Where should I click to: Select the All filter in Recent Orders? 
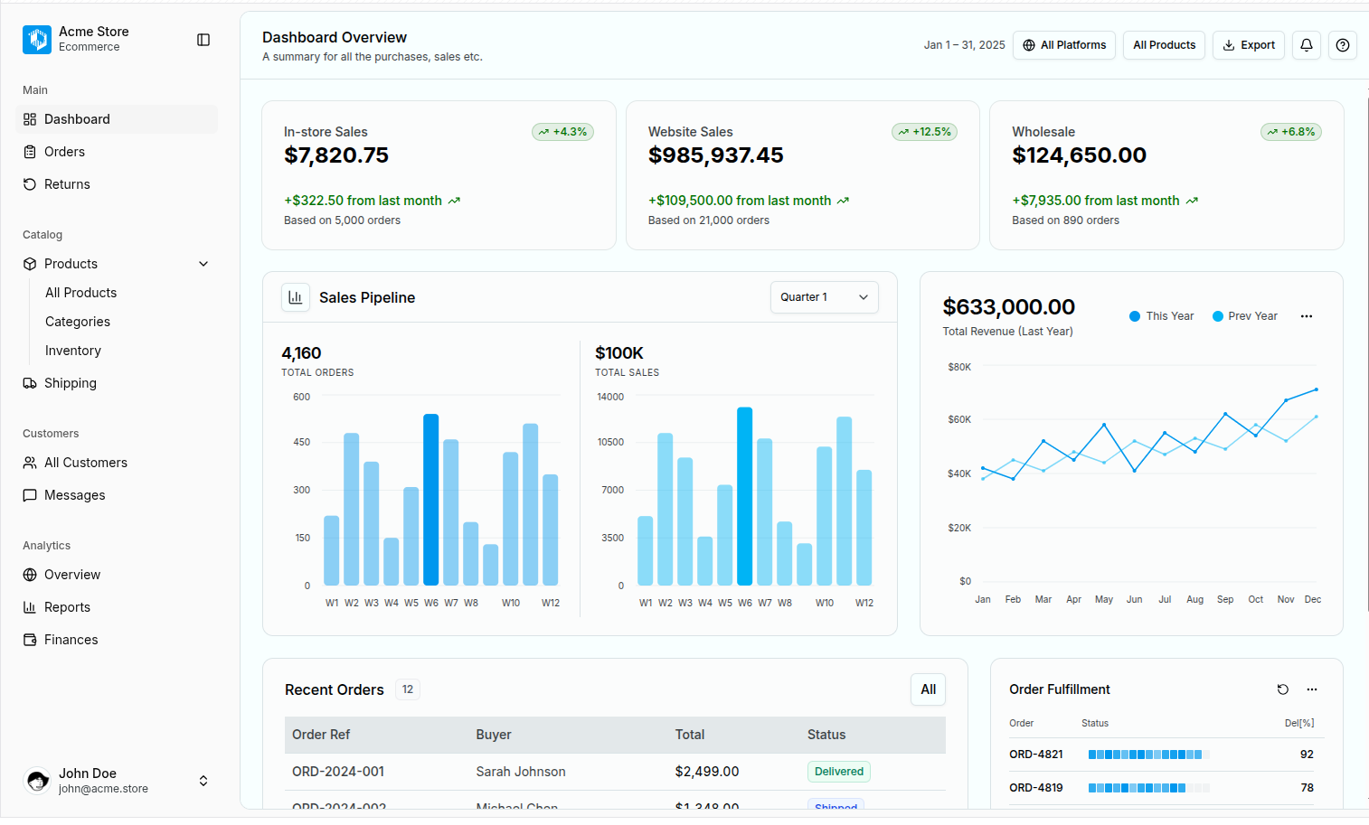(x=929, y=689)
